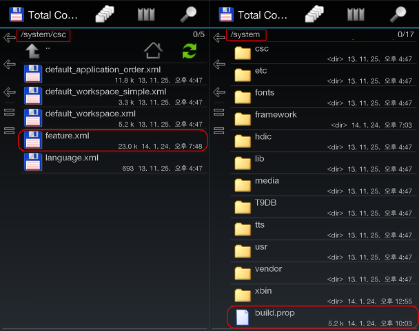Open the xbin folder row

point(323,295)
